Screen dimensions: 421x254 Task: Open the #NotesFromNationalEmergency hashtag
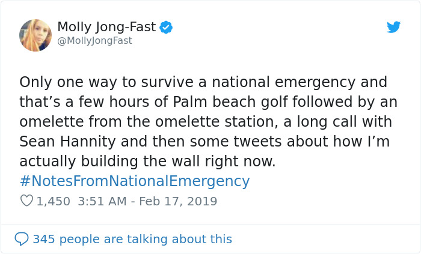pyautogui.click(x=134, y=181)
